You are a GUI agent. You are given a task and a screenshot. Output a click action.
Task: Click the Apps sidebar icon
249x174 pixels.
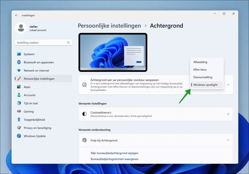tap(19, 87)
